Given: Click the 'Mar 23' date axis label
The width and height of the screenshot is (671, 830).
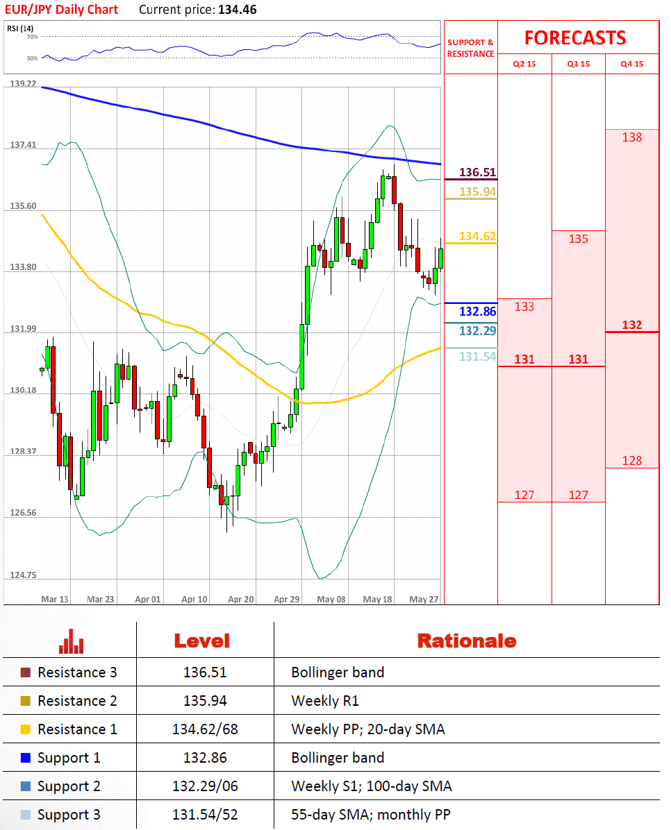Looking at the screenshot, I should coord(100,599).
